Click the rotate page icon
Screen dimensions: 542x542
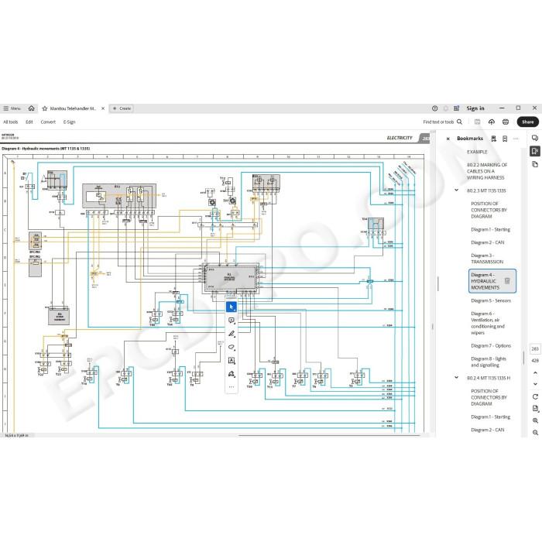pos(535,396)
